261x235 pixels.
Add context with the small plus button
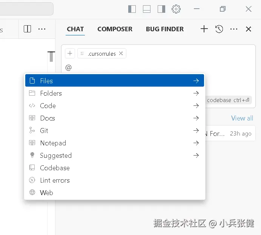pyautogui.click(x=70, y=53)
